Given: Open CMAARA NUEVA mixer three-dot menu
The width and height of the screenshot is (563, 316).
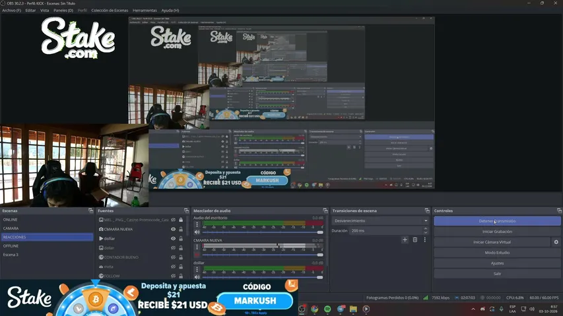Looking at the screenshot, I should (x=197, y=248).
